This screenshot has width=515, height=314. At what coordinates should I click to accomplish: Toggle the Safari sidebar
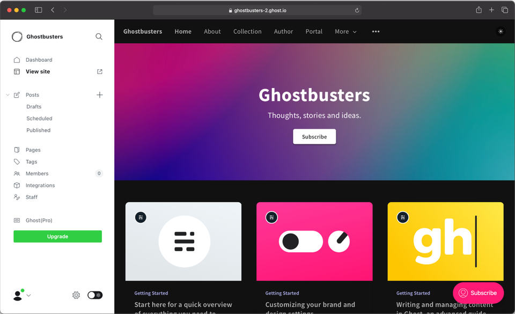point(39,10)
